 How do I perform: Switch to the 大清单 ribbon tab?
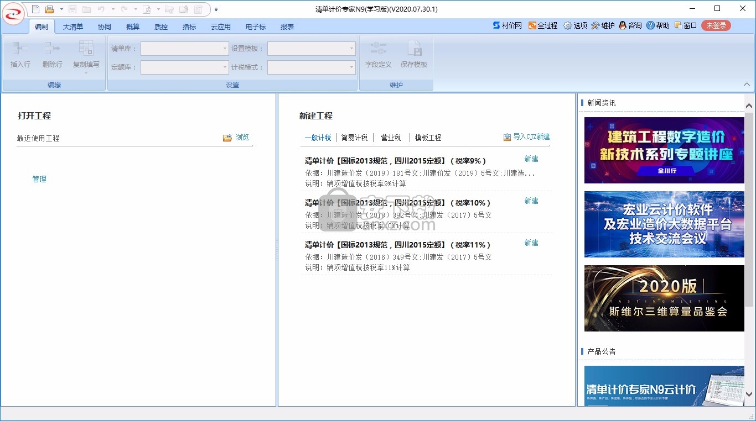[x=73, y=27]
